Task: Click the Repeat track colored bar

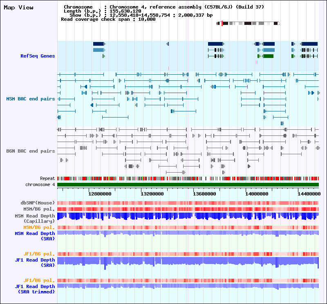Action: click(188, 178)
